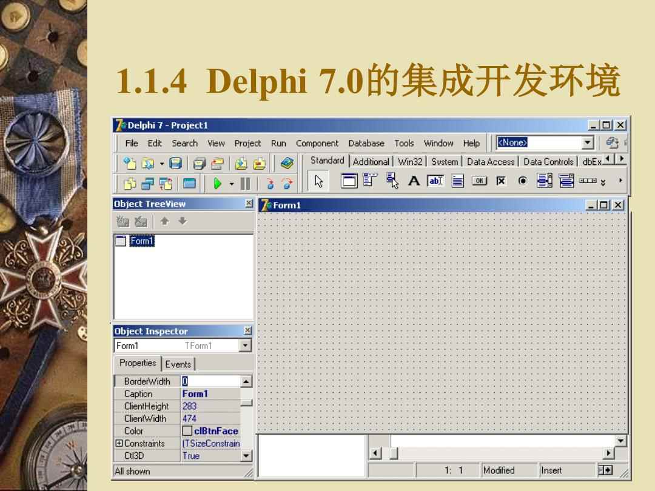Click the Pause program icon
The image size is (655, 491).
point(246,183)
